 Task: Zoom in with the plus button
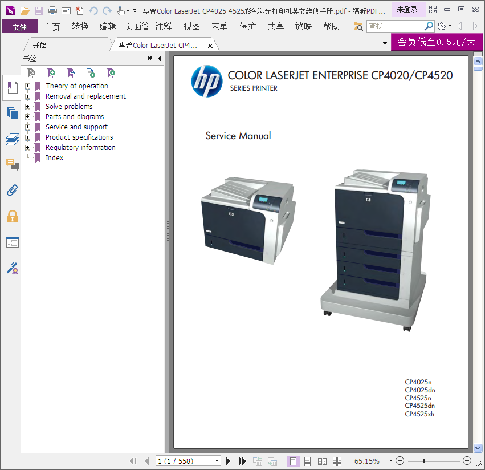467,461
